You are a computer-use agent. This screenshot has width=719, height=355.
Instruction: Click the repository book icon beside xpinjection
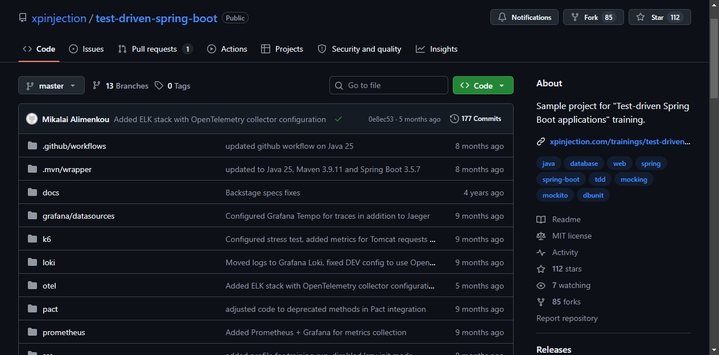pyautogui.click(x=23, y=18)
